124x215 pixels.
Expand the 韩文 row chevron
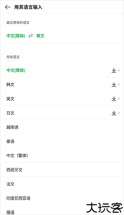(x=119, y=85)
